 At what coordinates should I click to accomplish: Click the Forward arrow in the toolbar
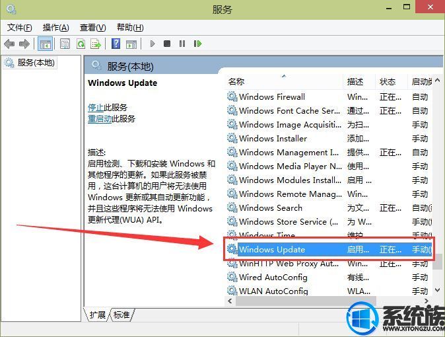point(24,44)
